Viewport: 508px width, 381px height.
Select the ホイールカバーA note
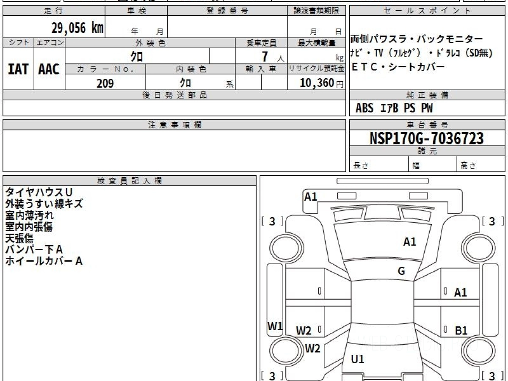tap(44, 261)
